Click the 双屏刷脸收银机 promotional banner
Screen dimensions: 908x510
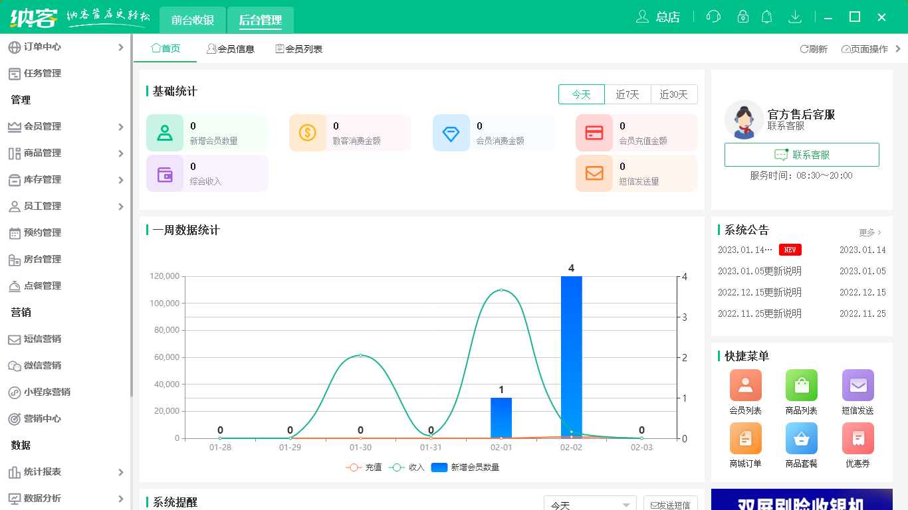[802, 503]
